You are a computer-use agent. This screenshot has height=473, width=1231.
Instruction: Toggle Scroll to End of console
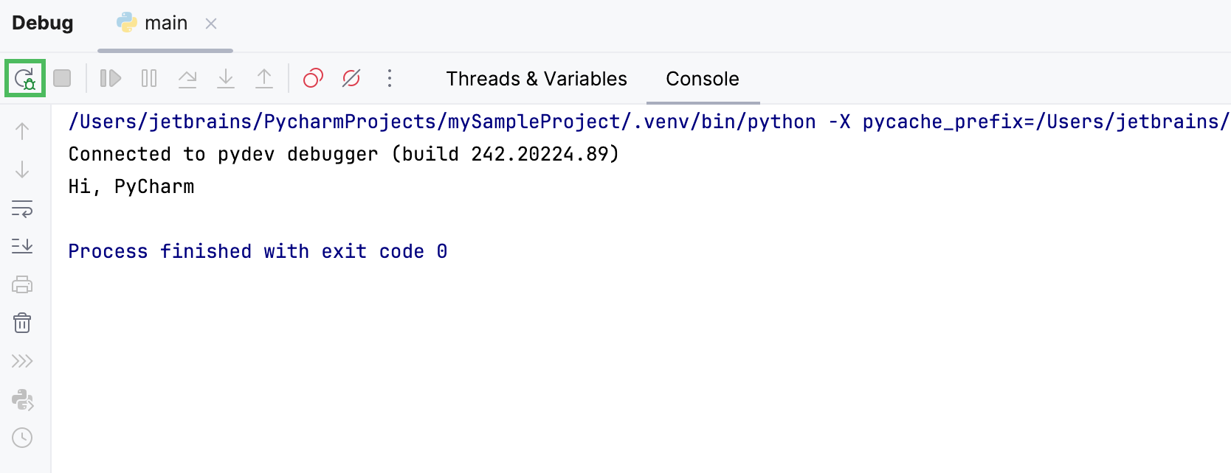click(x=22, y=246)
